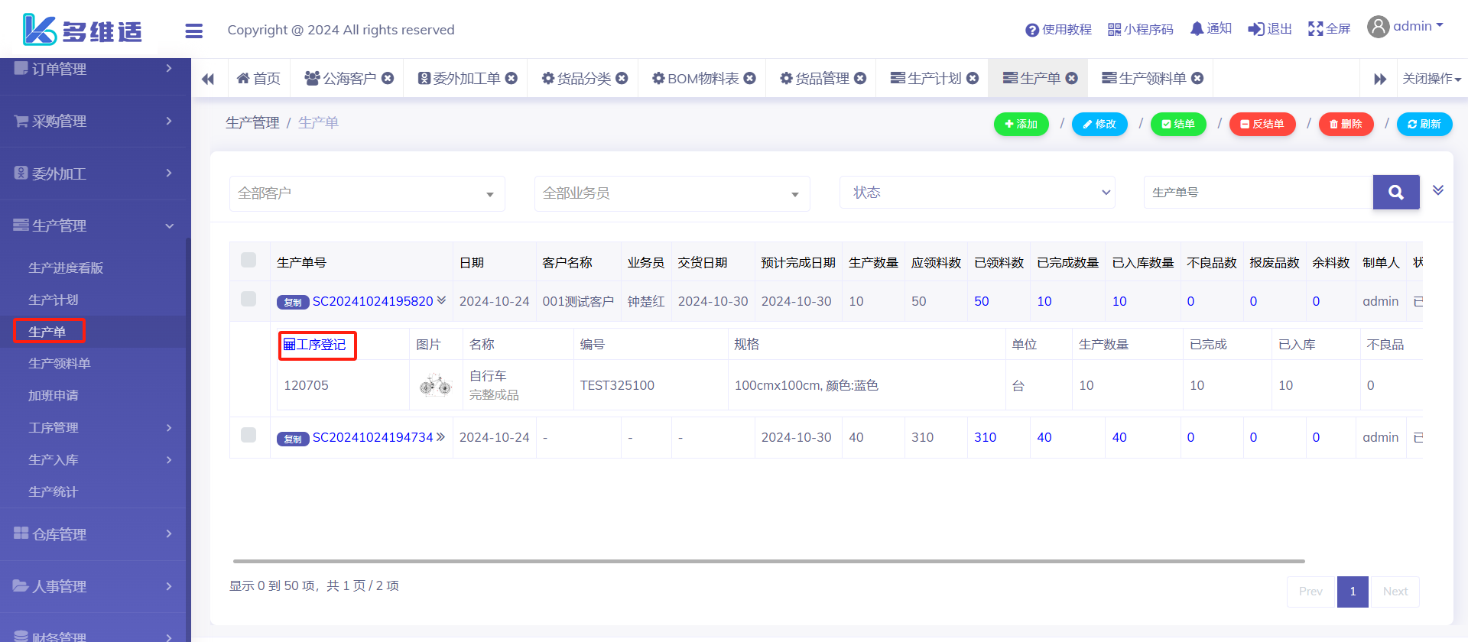Click the 生产单号 search input field
Viewport: 1468px width, 642px height.
(1258, 193)
